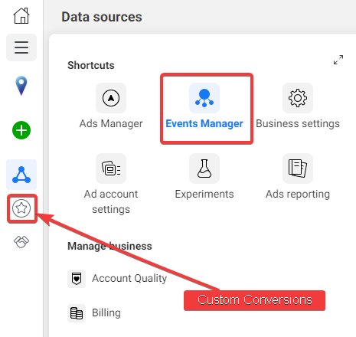The height and width of the screenshot is (337, 356).
Task: Open Ads Manager shortcut
Action: click(x=111, y=106)
